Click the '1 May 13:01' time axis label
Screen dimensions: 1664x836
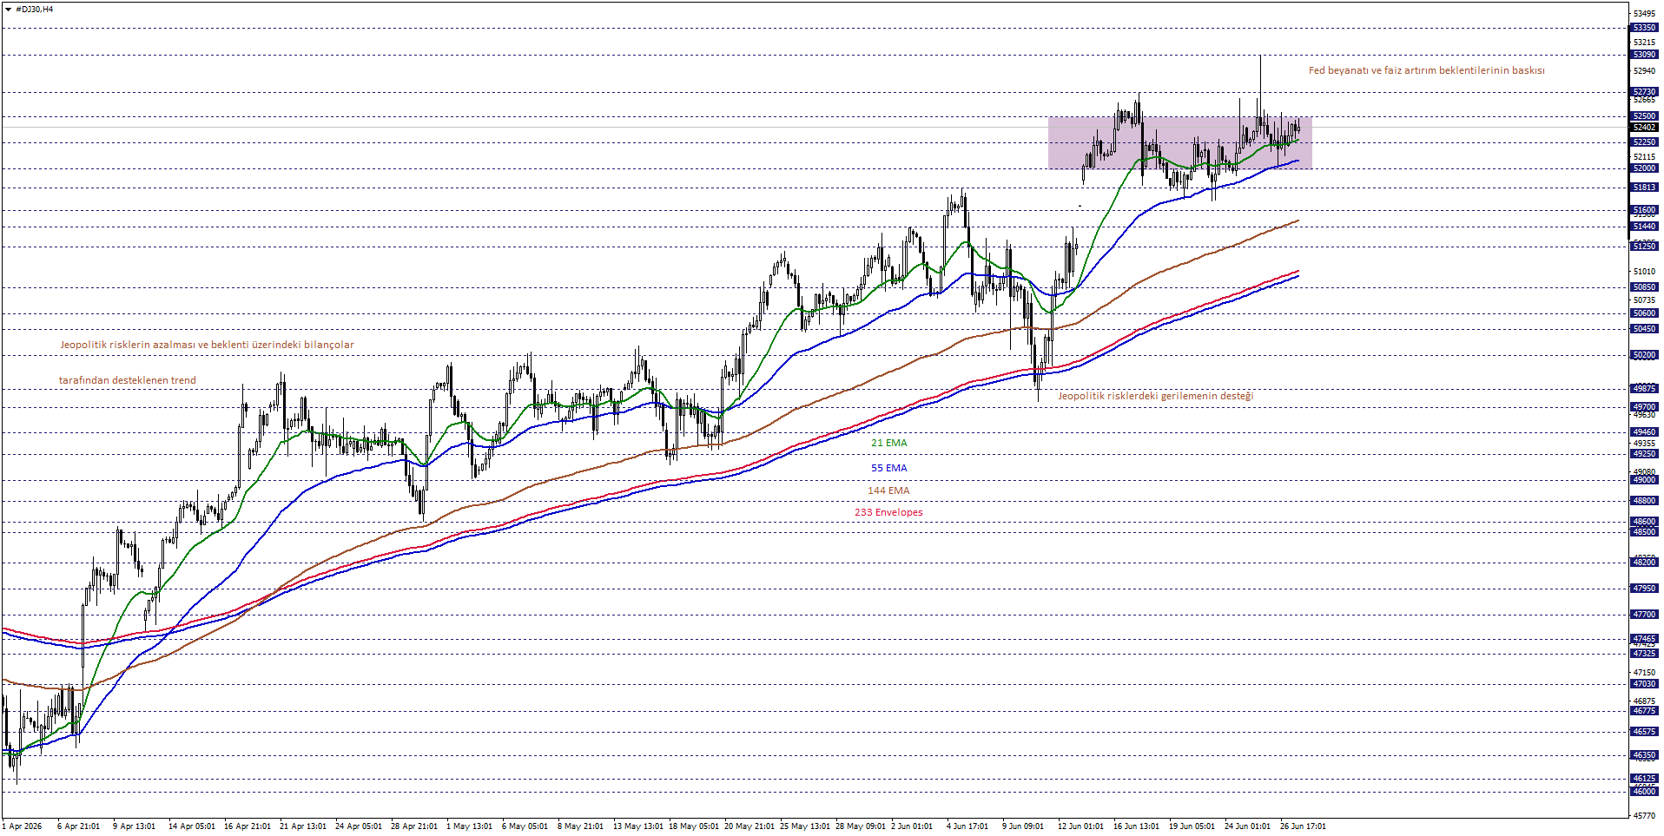click(x=469, y=826)
